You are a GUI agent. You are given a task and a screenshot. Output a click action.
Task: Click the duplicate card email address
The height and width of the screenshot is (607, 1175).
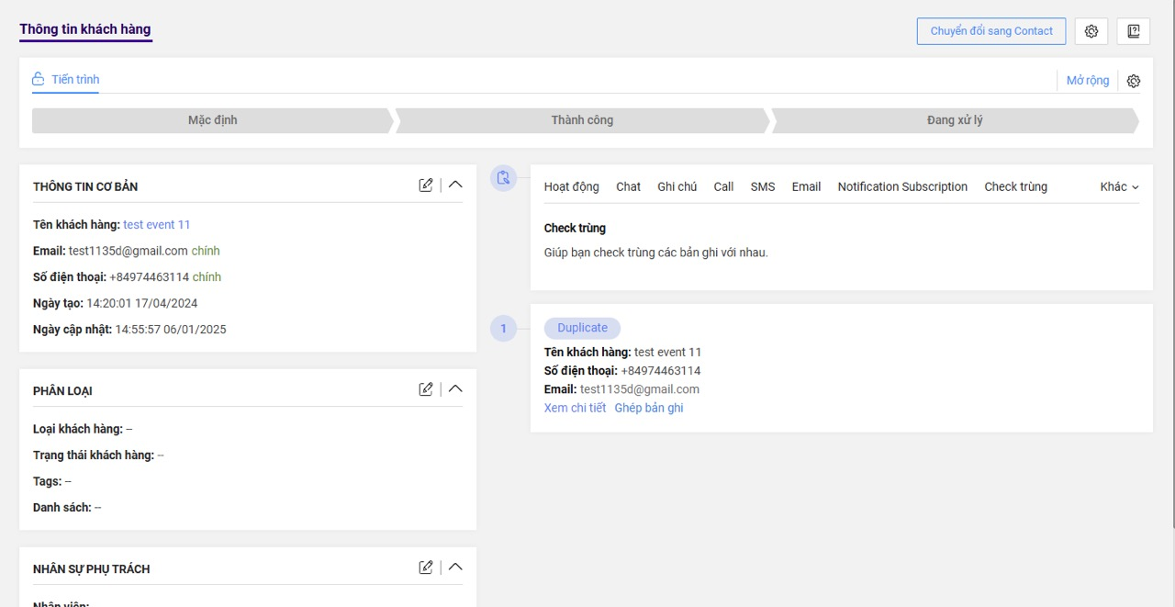pyautogui.click(x=640, y=389)
